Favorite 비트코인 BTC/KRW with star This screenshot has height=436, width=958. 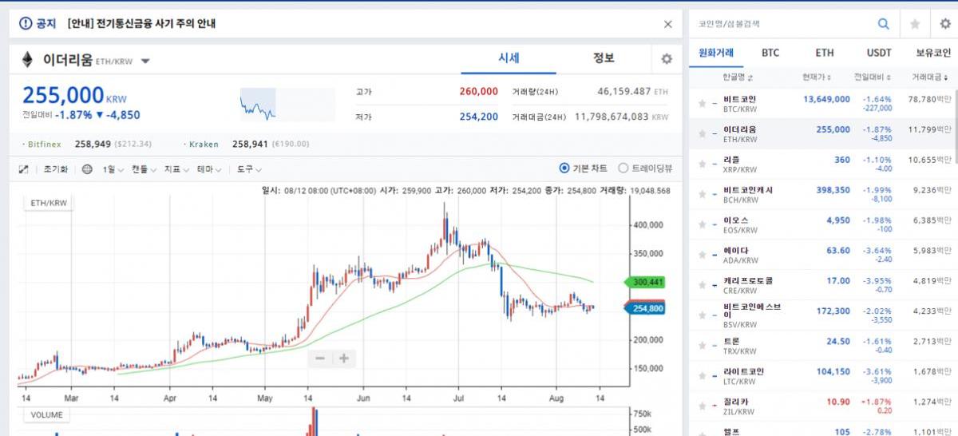[x=702, y=104]
